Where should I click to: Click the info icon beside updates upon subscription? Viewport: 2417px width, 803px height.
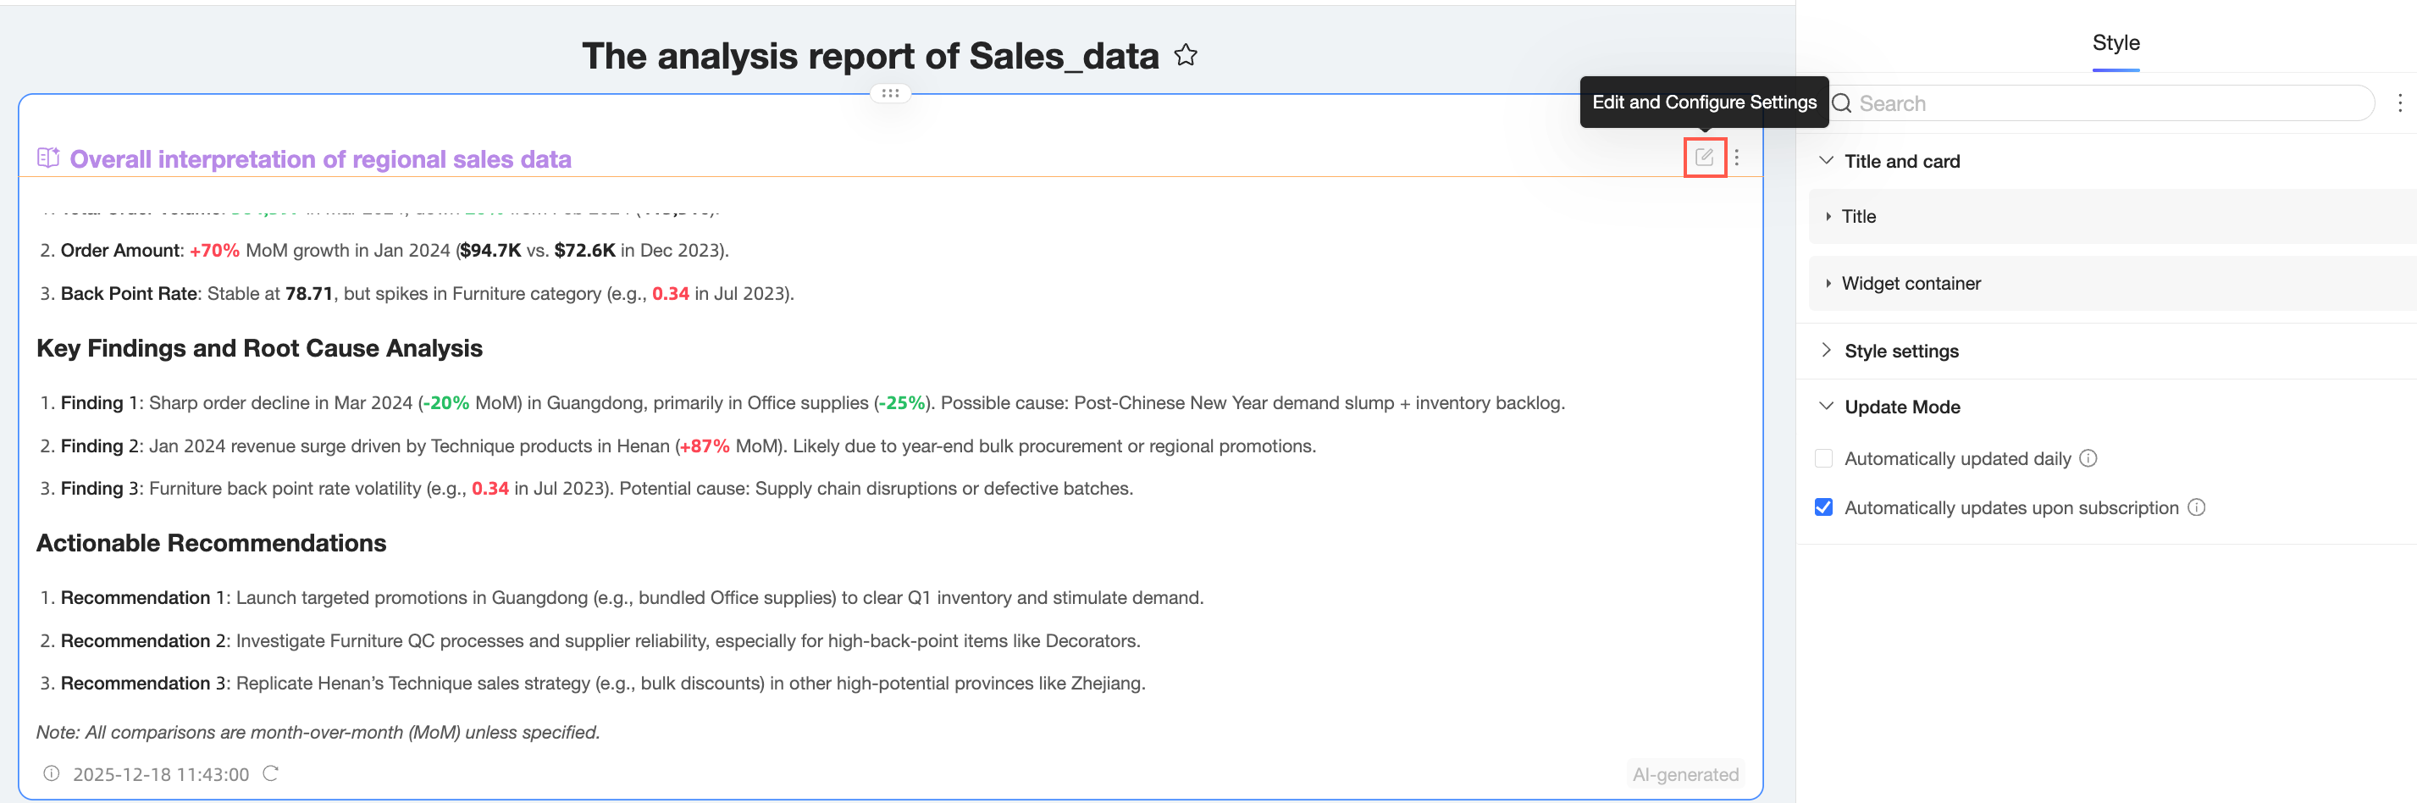2197,507
